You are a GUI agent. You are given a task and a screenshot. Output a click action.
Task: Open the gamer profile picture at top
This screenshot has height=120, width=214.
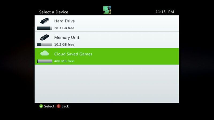click(x=107, y=10)
